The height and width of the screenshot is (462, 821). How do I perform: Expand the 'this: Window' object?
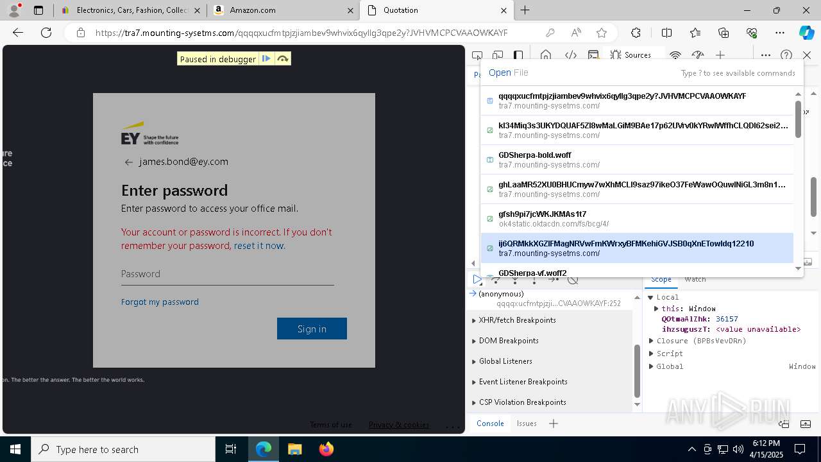(656, 309)
